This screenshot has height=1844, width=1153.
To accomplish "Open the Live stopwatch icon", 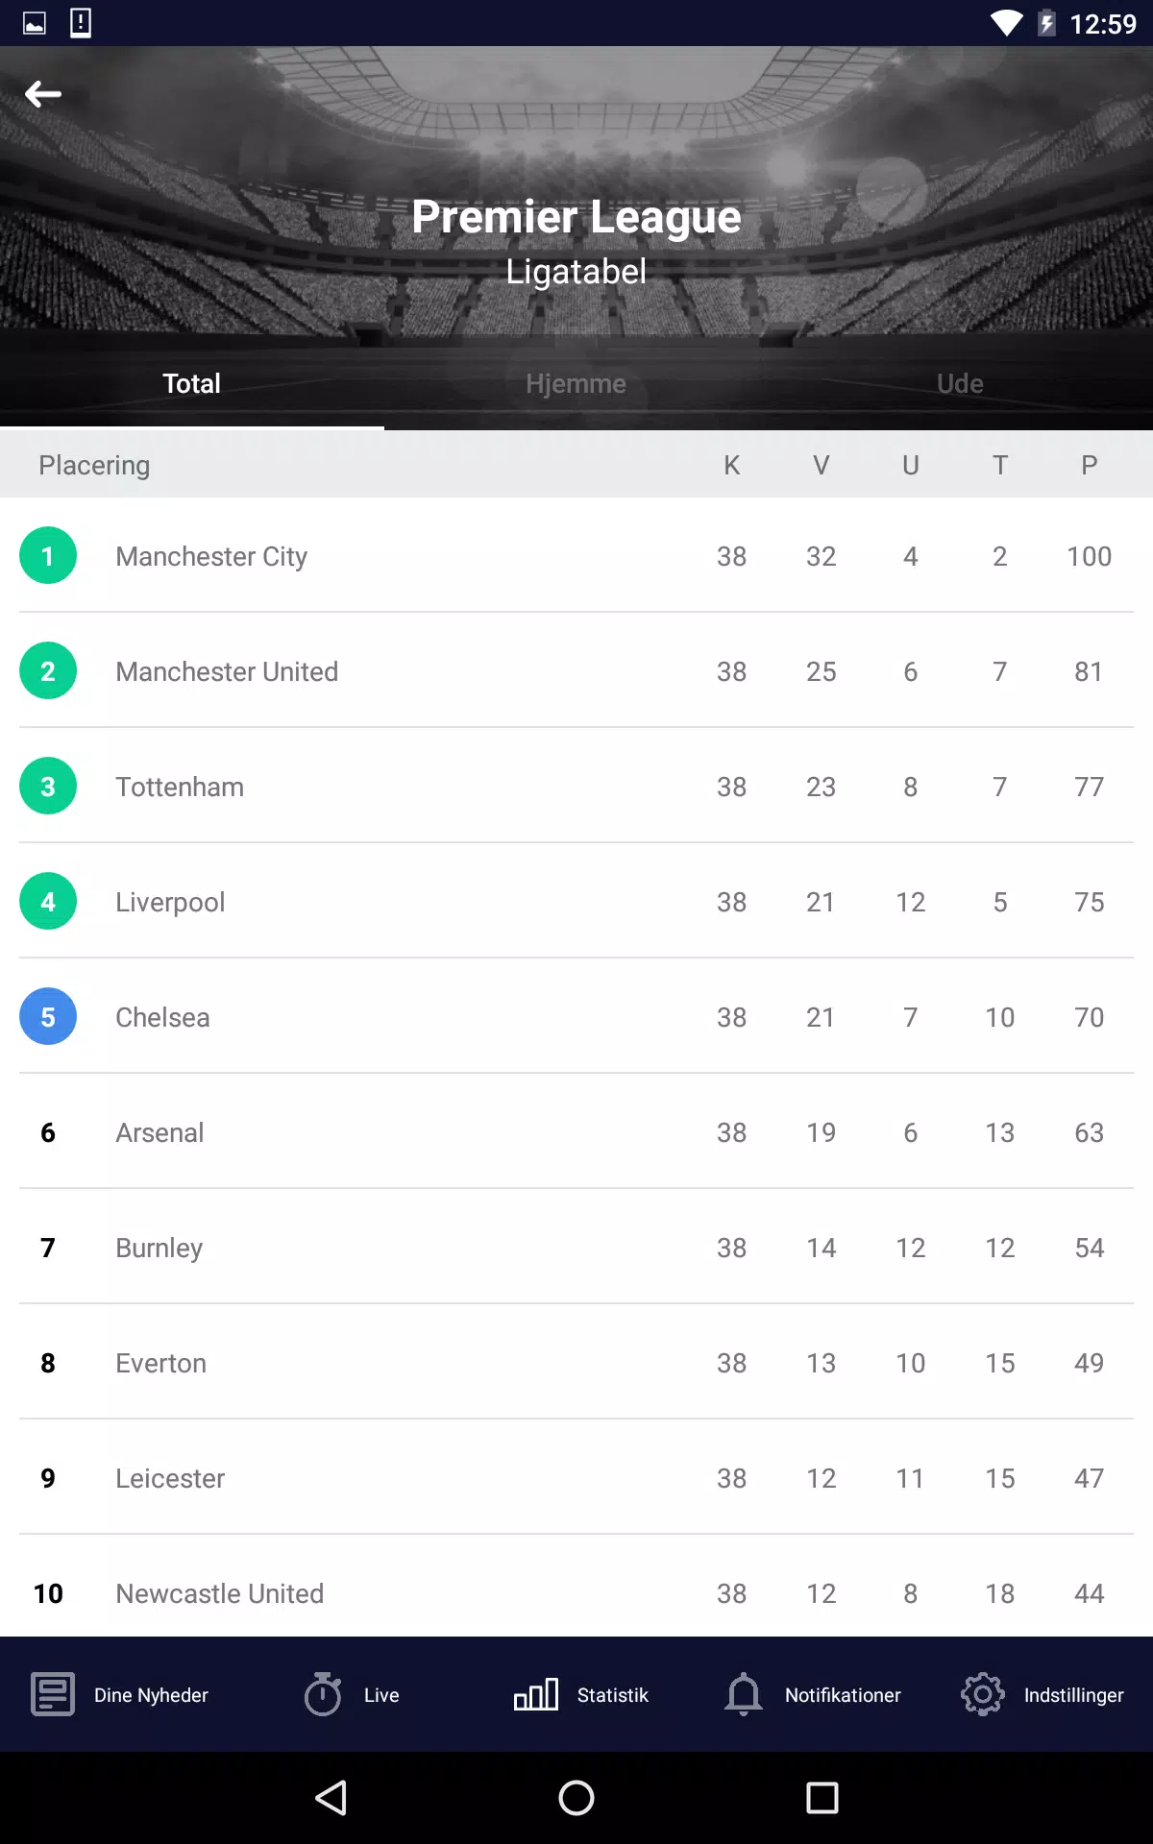I will (323, 1694).
